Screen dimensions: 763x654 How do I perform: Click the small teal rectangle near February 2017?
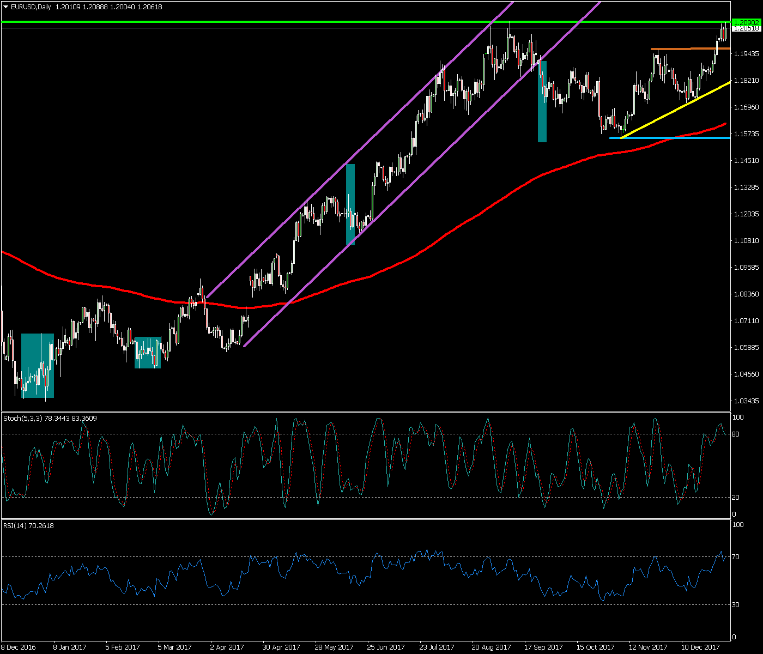point(148,353)
